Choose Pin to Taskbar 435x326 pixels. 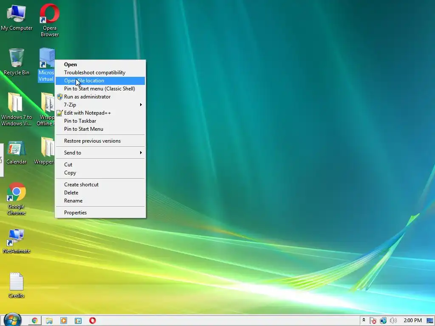[x=100, y=121]
